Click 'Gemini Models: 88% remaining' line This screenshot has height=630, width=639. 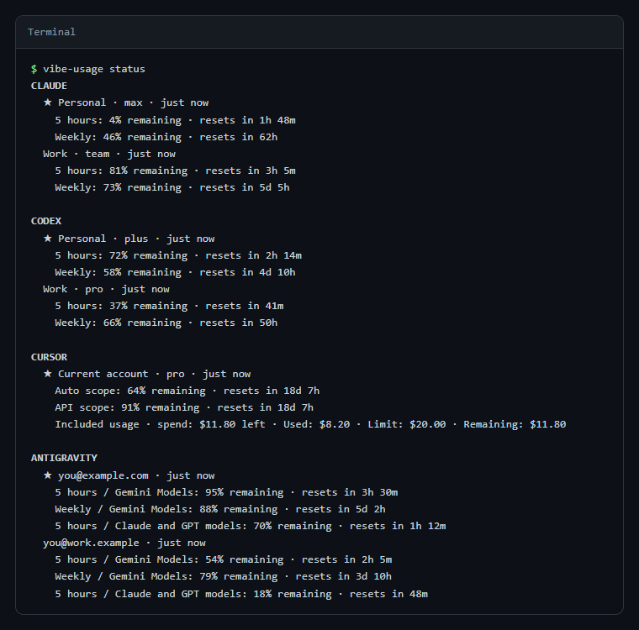(x=220, y=509)
